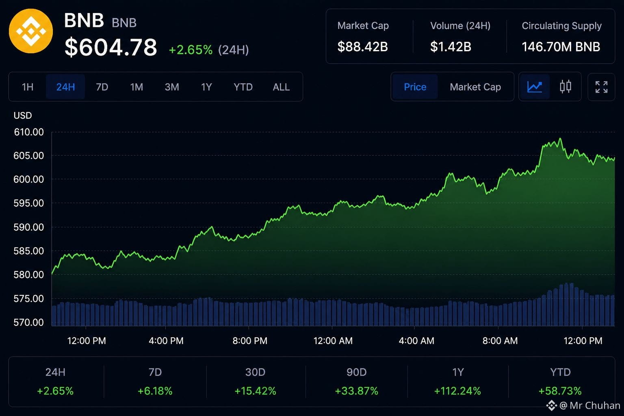Select the 1H time range
This screenshot has height=416, width=624.
[28, 87]
